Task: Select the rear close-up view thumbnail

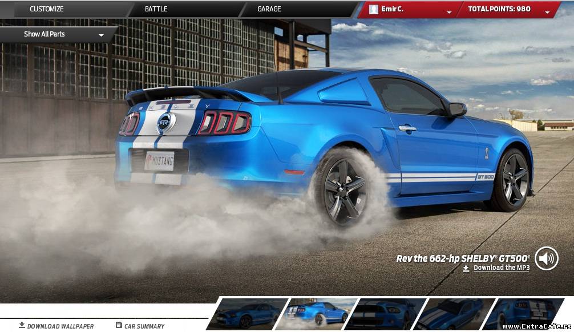Action: coord(523,314)
